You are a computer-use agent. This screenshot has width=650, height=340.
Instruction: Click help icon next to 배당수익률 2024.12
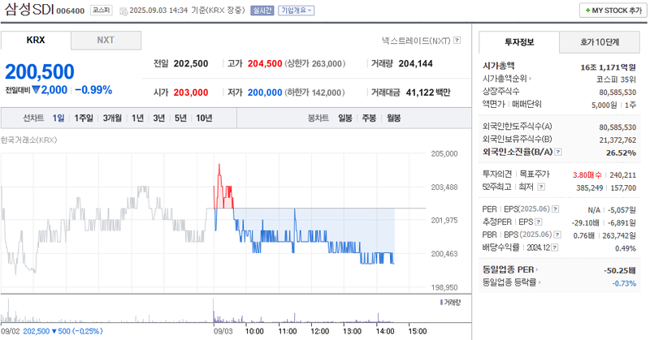555,247
